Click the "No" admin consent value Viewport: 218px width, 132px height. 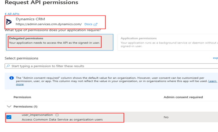(x=166, y=117)
